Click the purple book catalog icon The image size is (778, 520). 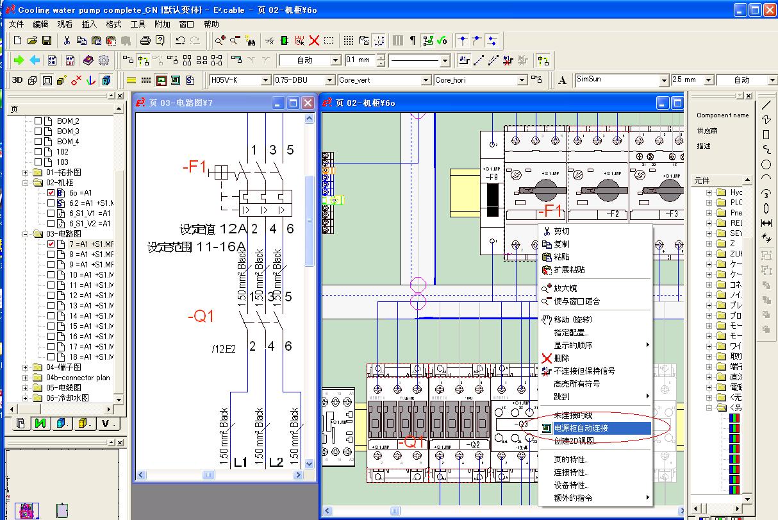tap(88, 60)
